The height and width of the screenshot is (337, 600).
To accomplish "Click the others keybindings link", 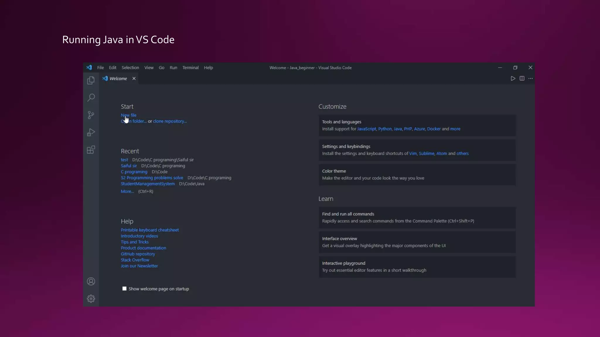I will pyautogui.click(x=462, y=153).
